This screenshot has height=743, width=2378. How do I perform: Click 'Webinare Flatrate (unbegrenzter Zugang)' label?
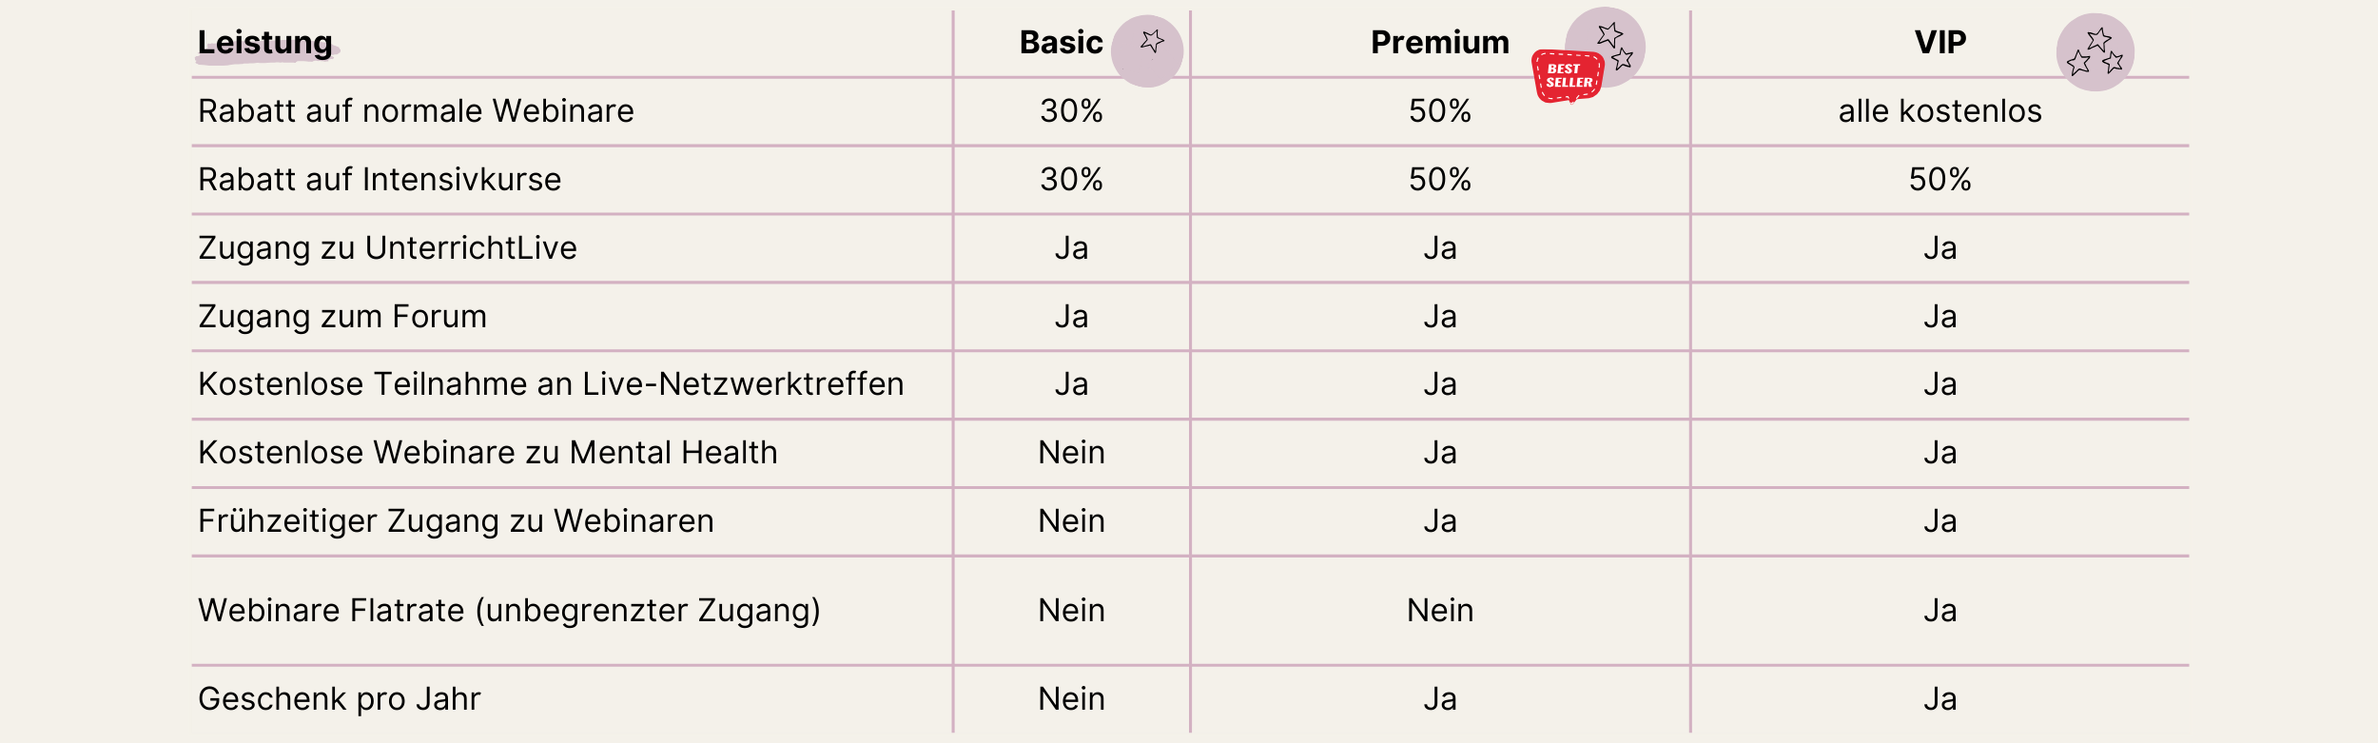(509, 611)
